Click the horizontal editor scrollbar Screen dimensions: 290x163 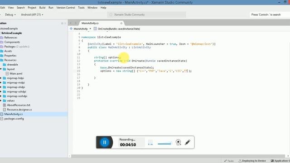[178, 156]
